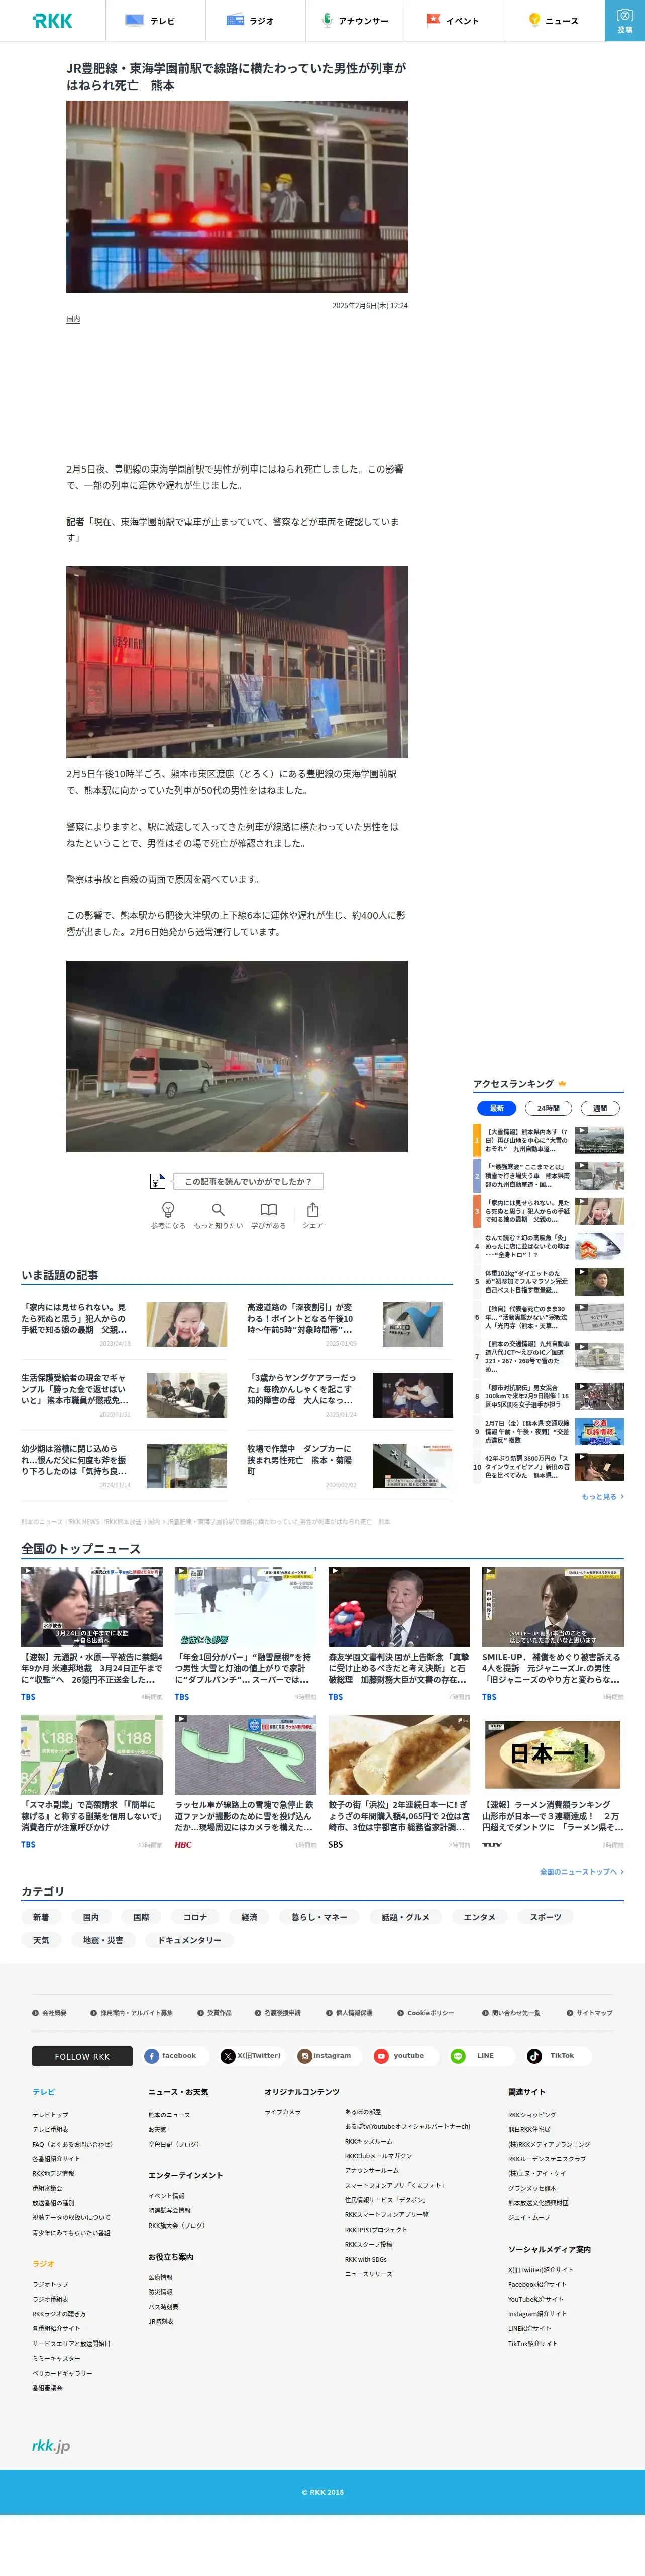Click the FOLLOW RKK button

click(82, 2056)
